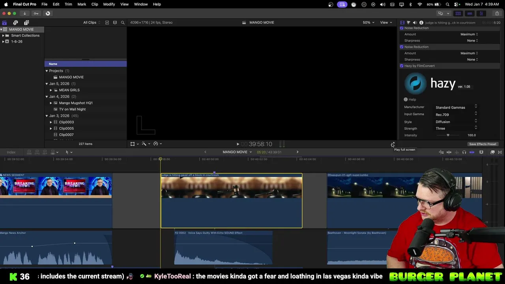Disable the first Noise Reduction effect
The height and width of the screenshot is (284, 505).
click(402, 28)
